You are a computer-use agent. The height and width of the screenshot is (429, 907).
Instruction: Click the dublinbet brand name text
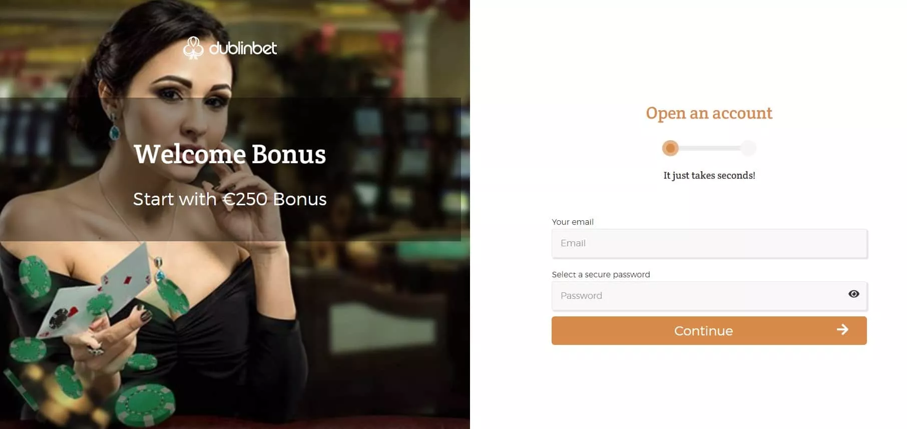(x=243, y=48)
